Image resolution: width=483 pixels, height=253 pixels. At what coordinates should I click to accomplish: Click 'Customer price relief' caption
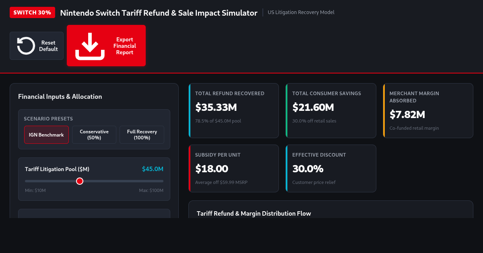(x=314, y=182)
